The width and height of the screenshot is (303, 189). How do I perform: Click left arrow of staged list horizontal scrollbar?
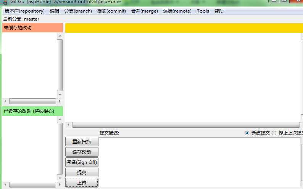(5, 184)
